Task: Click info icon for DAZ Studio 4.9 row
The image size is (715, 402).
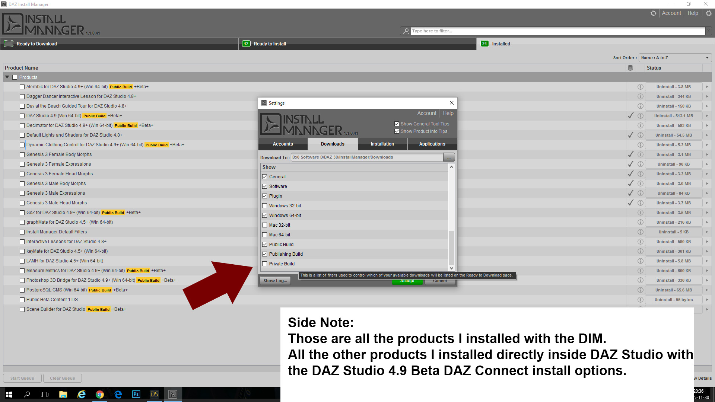Action: [x=640, y=116]
